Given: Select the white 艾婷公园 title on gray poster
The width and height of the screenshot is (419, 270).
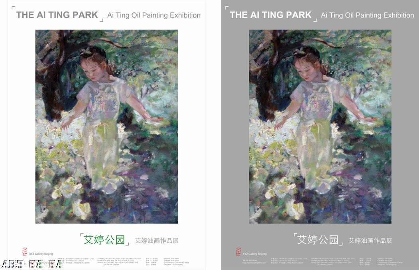Looking at the screenshot, I should (318, 240).
